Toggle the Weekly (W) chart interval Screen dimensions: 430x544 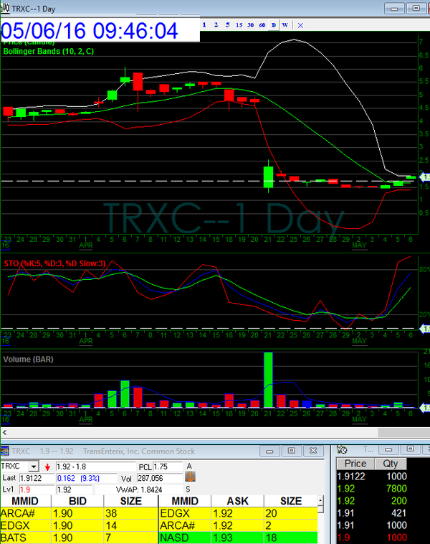285,24
